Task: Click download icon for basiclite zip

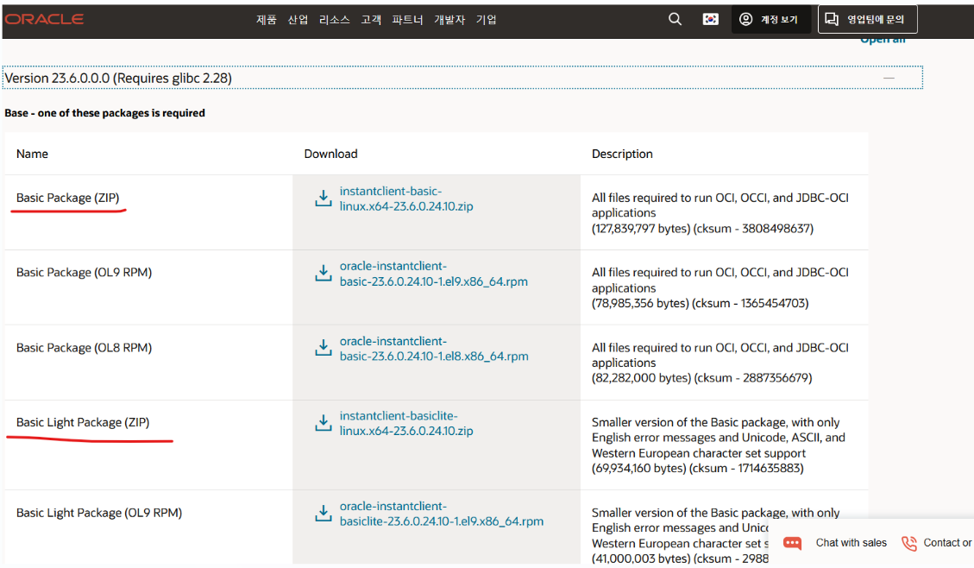Action: [x=323, y=423]
